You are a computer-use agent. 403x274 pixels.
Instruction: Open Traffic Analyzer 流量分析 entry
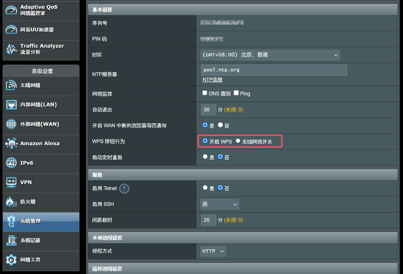(41, 49)
